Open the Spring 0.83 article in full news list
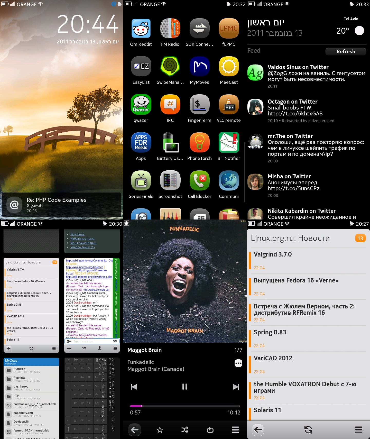This screenshot has width=370, height=439. click(308, 339)
